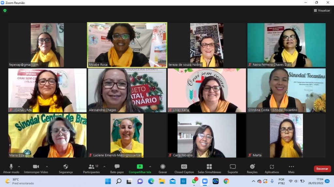Open Salas Simultâneas breakout rooms
This screenshot has width=334, height=187.
tap(209, 168)
